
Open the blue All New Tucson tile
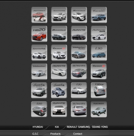(x=99, y=15)
